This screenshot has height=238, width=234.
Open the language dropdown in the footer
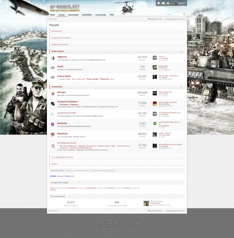[x=98, y=223]
